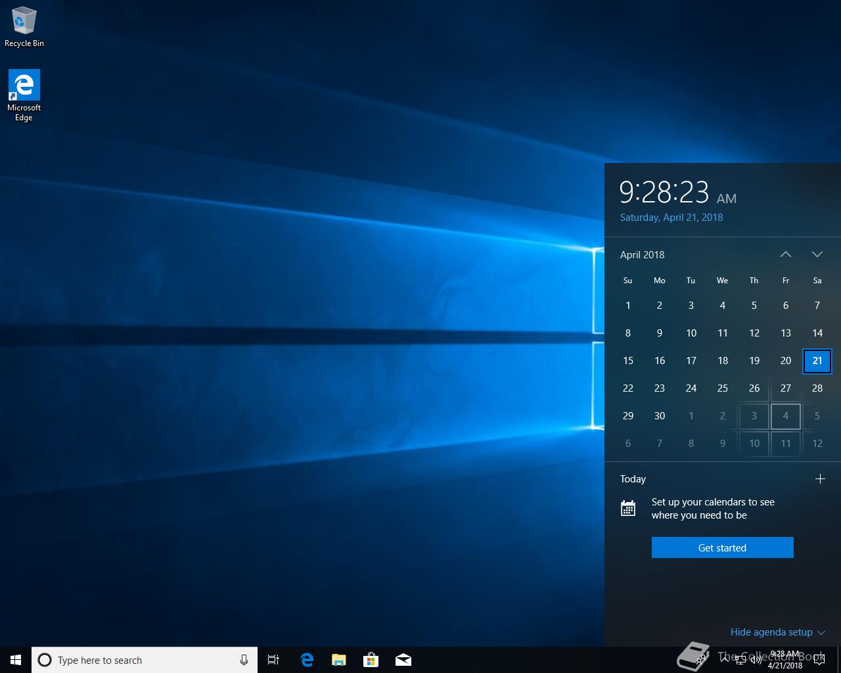The image size is (841, 673).
Task: Collapse the agenda with Hide agenda setup
Action: (x=777, y=632)
